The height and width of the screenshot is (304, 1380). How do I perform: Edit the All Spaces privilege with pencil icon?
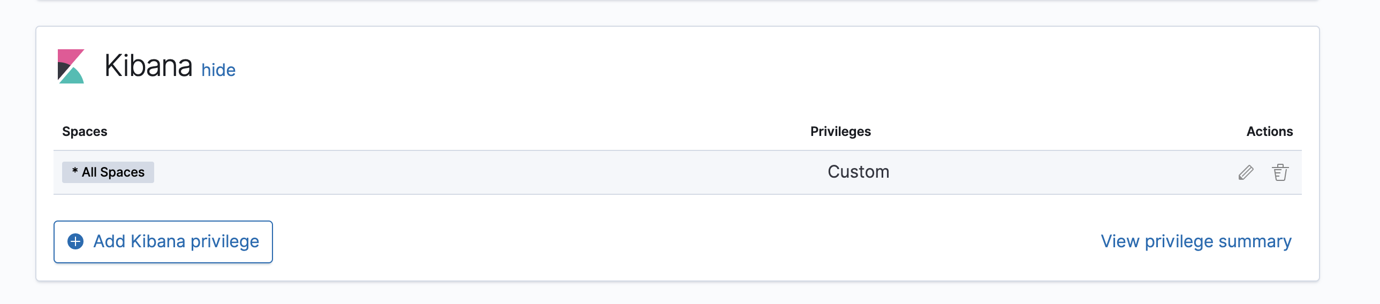tap(1246, 172)
